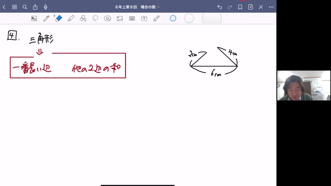Select the Eraser tool

point(58,18)
